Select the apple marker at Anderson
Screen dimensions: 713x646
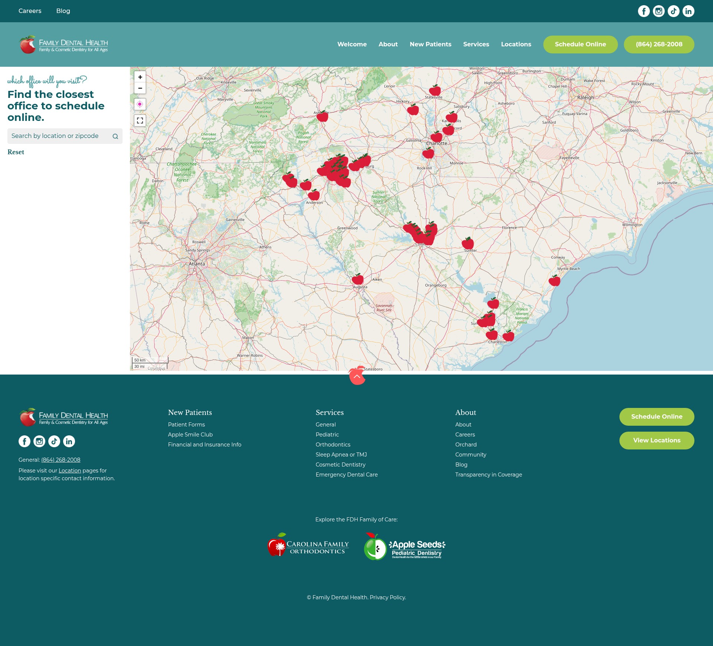pyautogui.click(x=314, y=195)
